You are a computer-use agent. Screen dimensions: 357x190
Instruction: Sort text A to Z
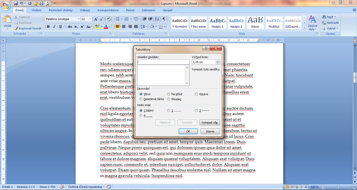157,19
